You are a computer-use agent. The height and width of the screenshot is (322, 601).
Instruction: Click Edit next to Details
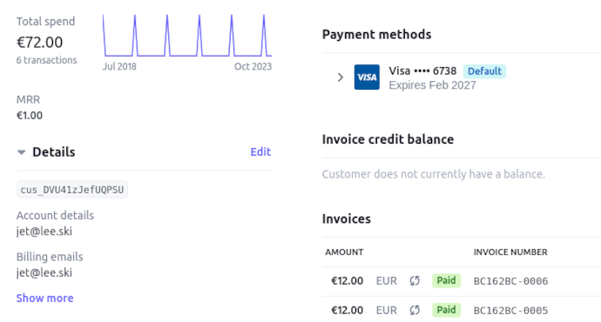260,152
